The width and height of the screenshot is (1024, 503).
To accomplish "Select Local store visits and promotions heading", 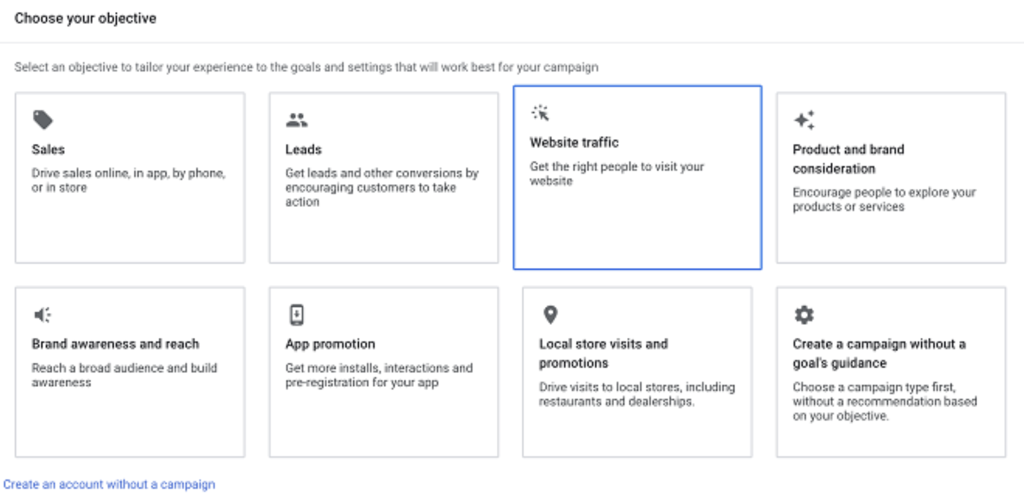I will pyautogui.click(x=603, y=354).
